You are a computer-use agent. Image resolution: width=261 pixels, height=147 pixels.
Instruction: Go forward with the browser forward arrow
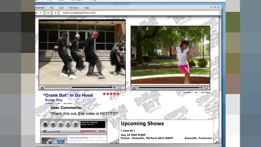(x=41, y=13)
